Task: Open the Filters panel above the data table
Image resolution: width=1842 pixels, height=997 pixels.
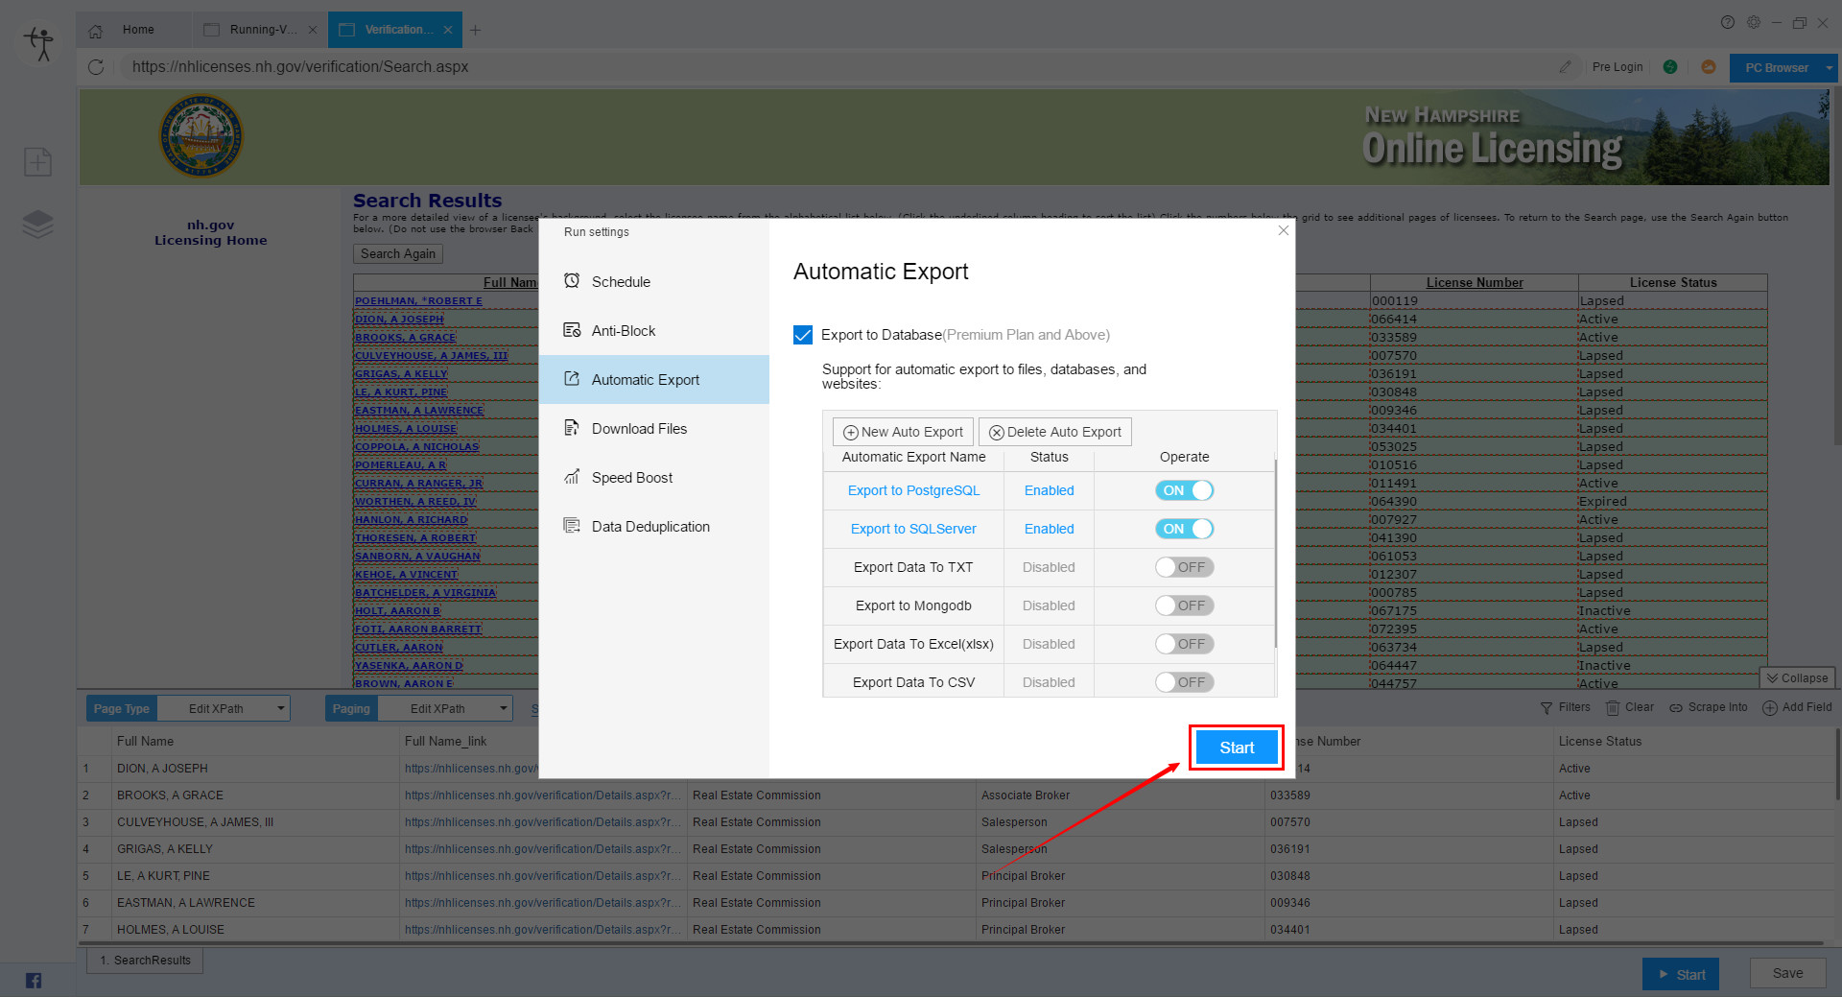Action: point(1566,707)
